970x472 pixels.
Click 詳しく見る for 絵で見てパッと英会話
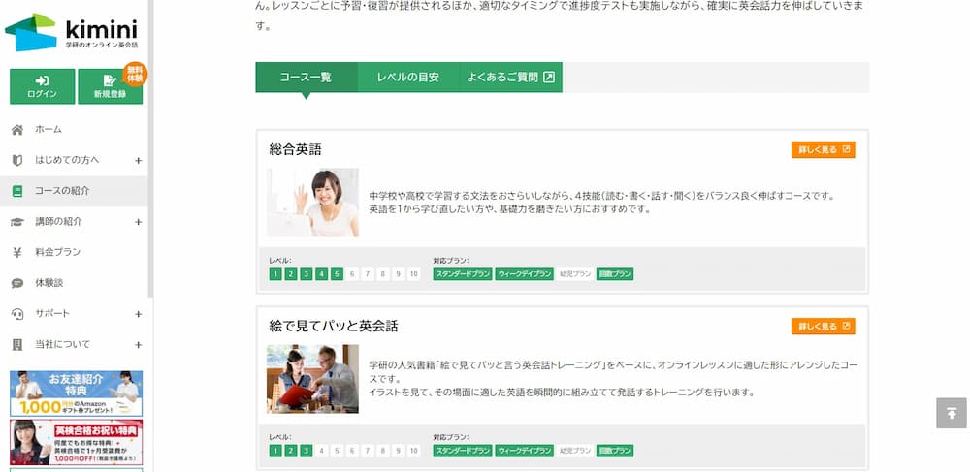(x=823, y=327)
